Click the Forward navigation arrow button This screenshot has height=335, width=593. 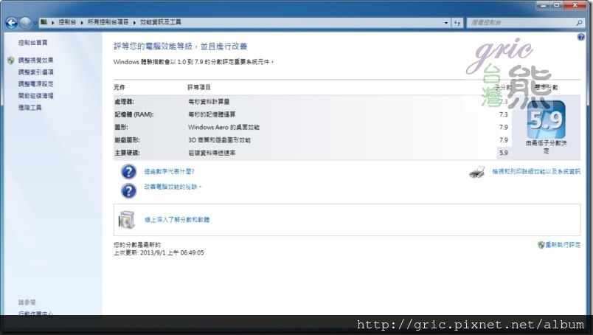[x=25, y=23]
